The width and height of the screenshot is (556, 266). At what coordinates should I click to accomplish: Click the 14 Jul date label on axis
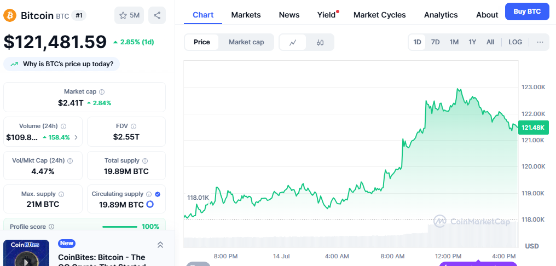(281, 256)
